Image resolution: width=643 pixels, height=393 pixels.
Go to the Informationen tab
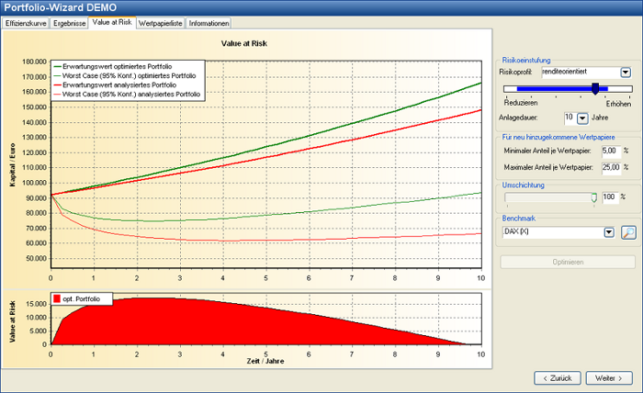[x=209, y=23]
